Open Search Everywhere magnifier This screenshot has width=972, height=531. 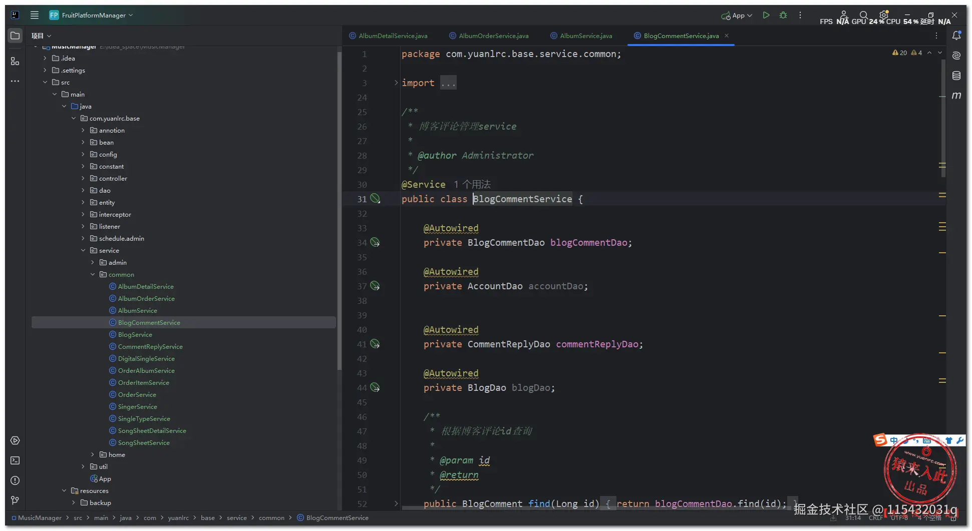[x=863, y=16]
